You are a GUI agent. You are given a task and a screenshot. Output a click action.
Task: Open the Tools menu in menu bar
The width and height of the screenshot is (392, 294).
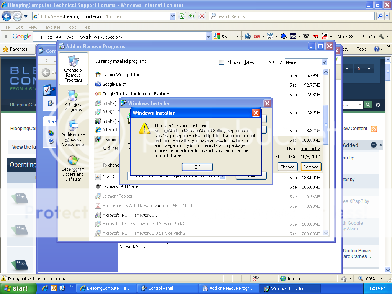click(72, 27)
